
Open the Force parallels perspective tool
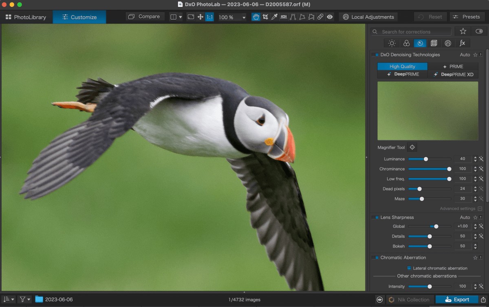[x=293, y=17]
